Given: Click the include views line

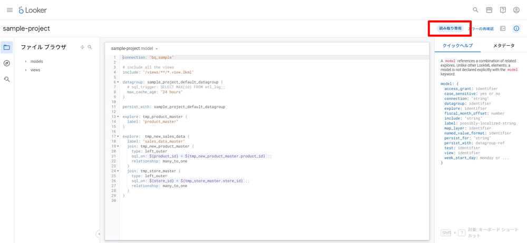Looking at the screenshot, I should (158, 72).
